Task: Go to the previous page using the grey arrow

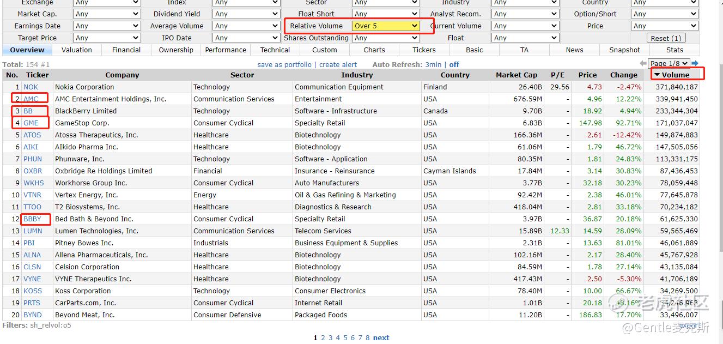Action: coord(643,64)
